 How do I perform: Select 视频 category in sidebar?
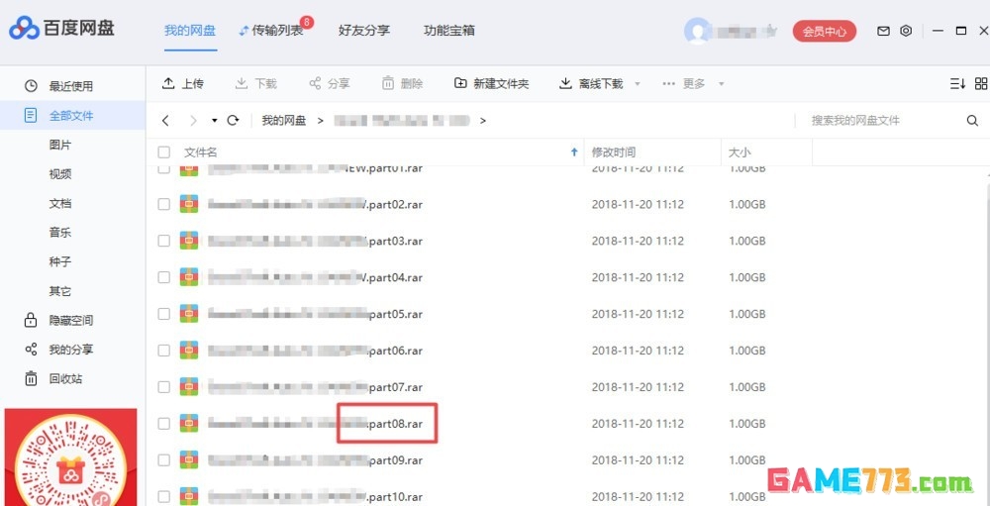[60, 173]
